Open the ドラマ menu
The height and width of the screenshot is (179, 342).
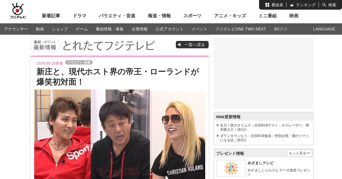pos(80,16)
